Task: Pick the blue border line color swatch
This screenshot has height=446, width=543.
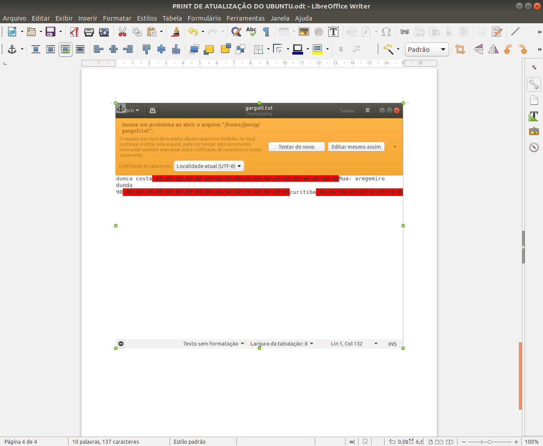Action: [298, 49]
